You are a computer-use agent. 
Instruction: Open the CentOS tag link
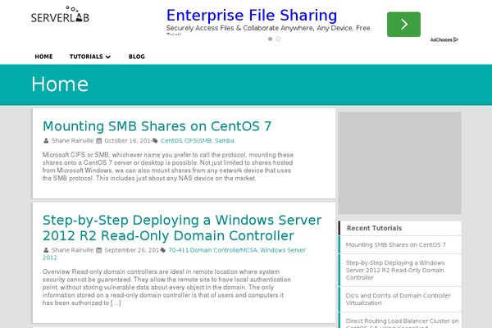(x=171, y=140)
